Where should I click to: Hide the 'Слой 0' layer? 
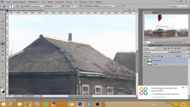[145, 64]
